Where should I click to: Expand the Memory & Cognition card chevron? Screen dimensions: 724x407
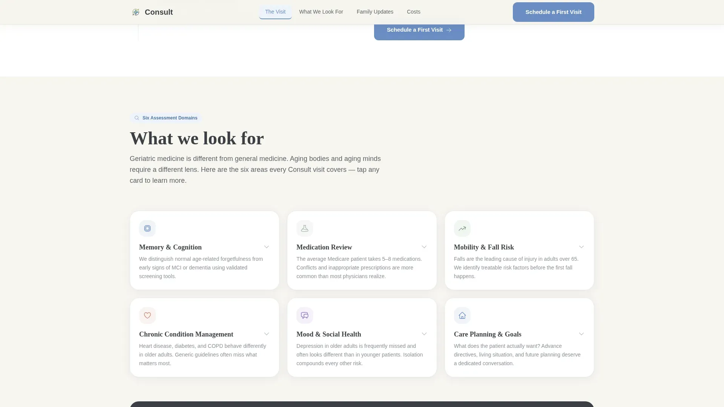click(x=267, y=247)
